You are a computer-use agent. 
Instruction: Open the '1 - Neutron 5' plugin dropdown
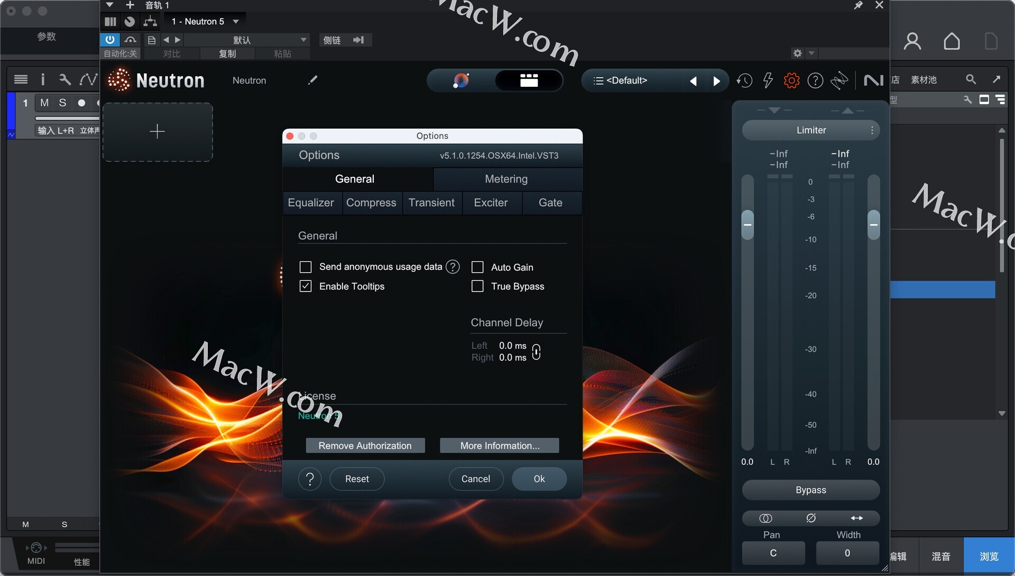coord(205,22)
